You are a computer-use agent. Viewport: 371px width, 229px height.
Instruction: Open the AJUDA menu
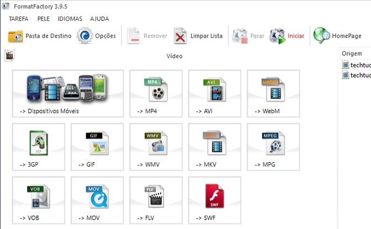click(99, 19)
